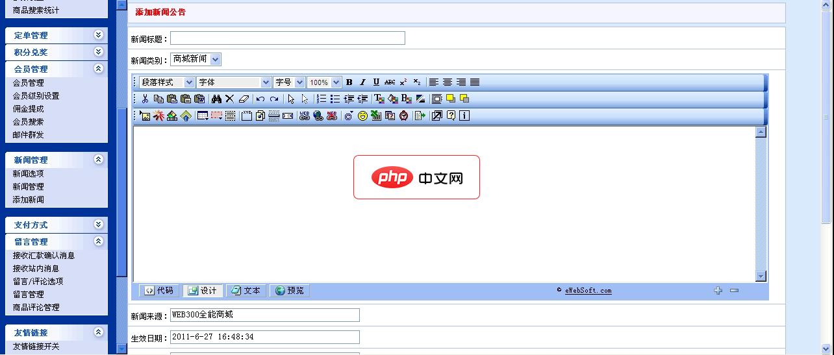Collapse the 新闻管理 sidebar section
Screen dimensions: 834x355
click(98, 160)
